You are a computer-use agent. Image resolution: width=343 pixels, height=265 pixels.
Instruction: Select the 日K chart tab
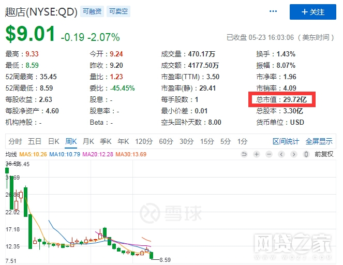[54, 141]
